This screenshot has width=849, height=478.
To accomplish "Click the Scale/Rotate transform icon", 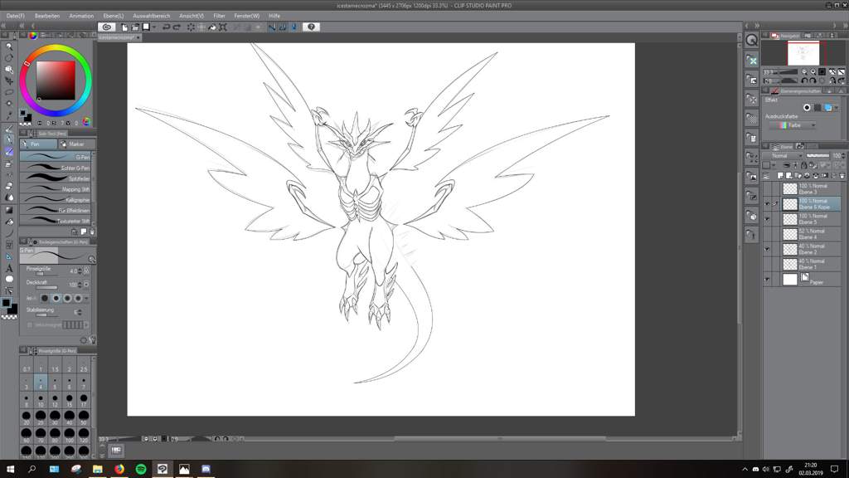I will coord(222,27).
